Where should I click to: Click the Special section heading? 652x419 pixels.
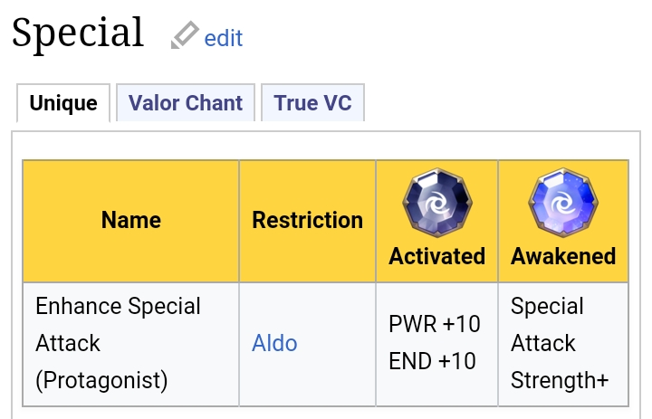pyautogui.click(x=78, y=33)
